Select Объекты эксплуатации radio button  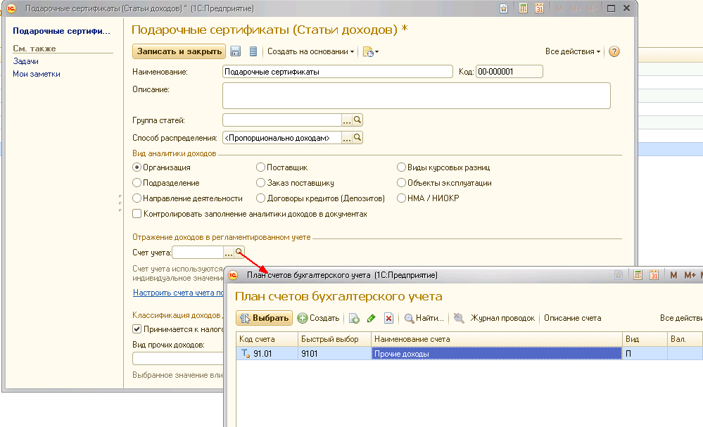click(x=401, y=183)
